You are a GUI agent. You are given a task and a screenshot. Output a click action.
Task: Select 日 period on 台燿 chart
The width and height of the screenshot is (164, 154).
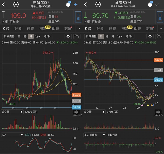(101, 37)
